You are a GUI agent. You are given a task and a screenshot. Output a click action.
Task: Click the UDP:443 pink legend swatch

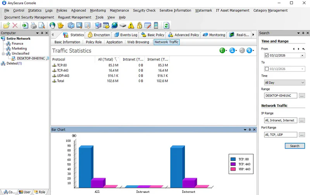pyautogui.click(x=233, y=169)
